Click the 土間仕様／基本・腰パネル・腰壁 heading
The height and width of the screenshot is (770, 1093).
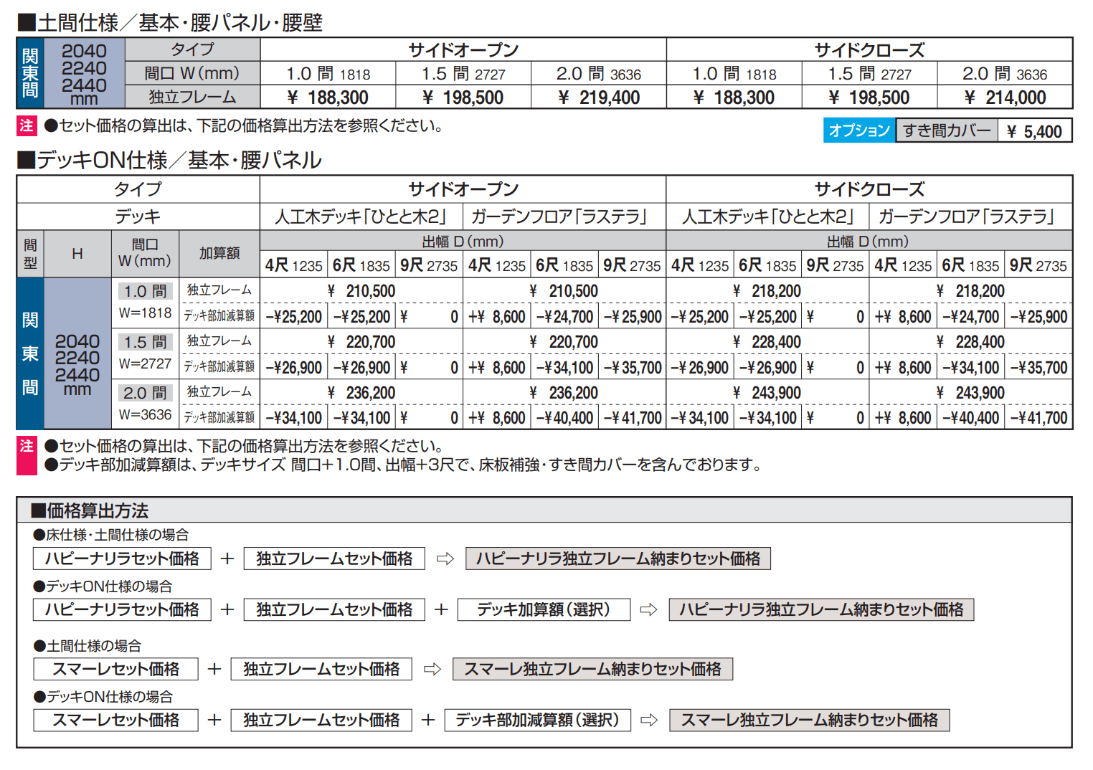tap(169, 23)
